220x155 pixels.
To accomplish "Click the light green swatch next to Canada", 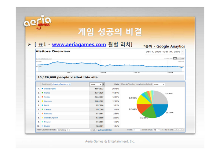I will (x=43, y=109).
